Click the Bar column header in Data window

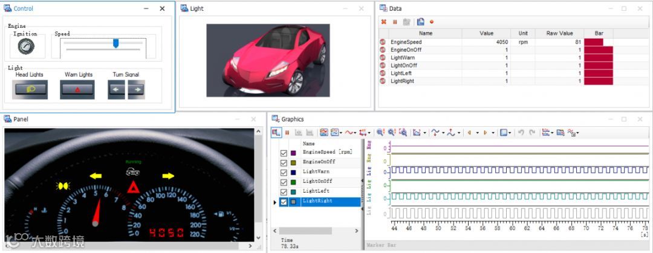(x=599, y=33)
